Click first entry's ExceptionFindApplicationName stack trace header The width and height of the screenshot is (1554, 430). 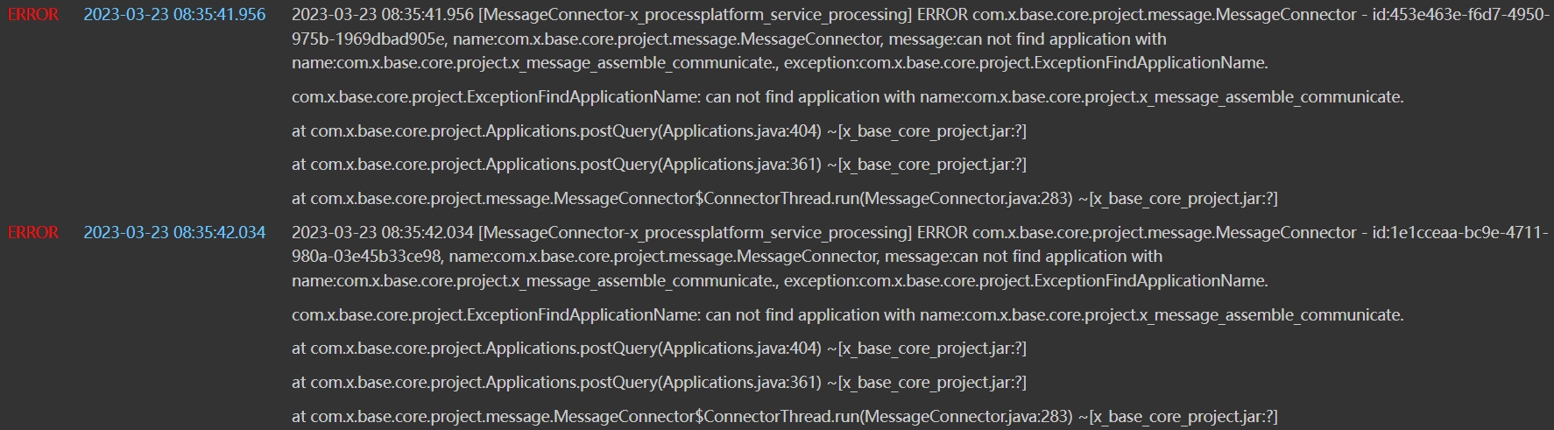click(x=847, y=97)
